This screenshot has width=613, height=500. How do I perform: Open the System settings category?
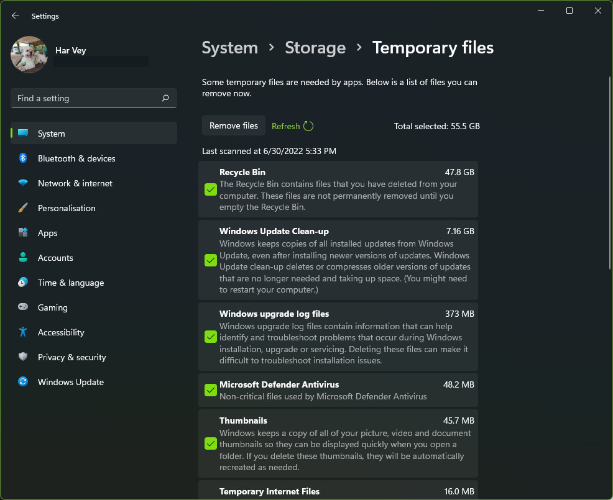(94, 133)
